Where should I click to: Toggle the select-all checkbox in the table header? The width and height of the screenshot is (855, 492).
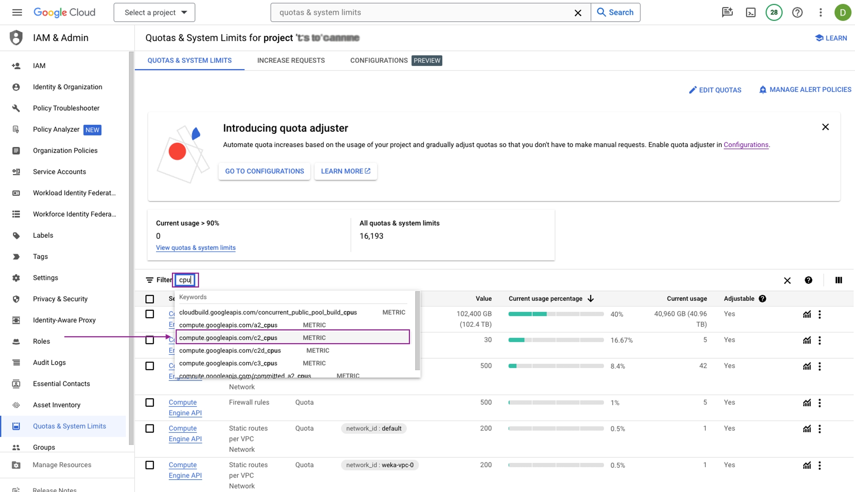[150, 299]
